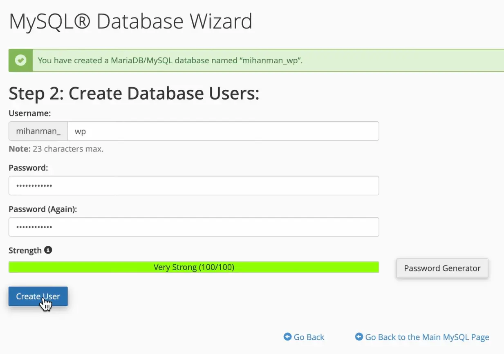Click the Step 2 Create Database Users heading
Image resolution: width=504 pixels, height=354 pixels.
[134, 94]
